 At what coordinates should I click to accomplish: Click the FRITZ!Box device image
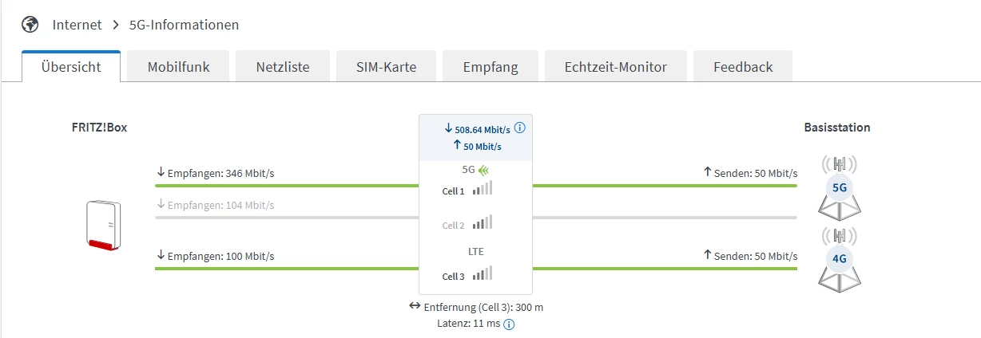pyautogui.click(x=104, y=226)
